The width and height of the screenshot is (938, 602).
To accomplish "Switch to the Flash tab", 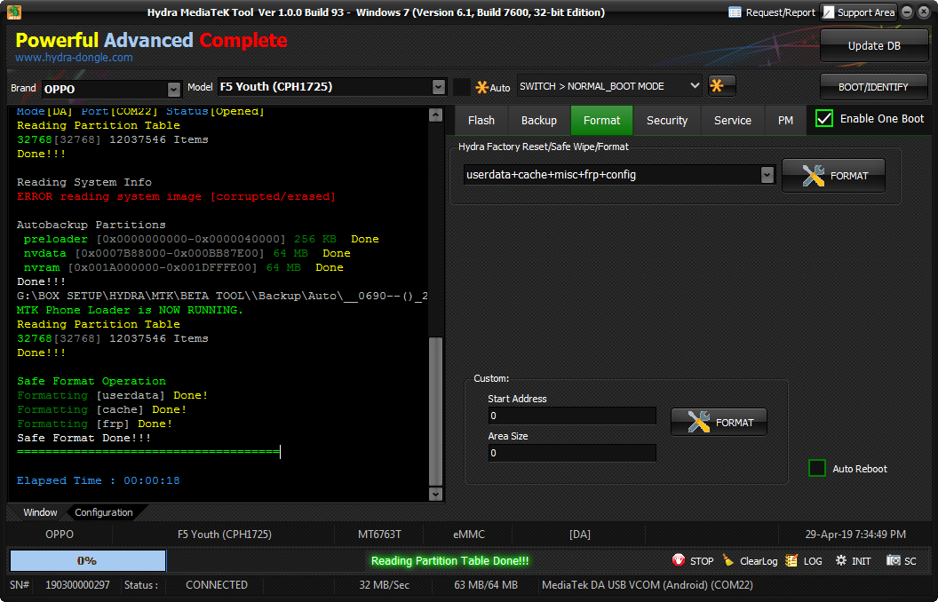I will click(481, 120).
